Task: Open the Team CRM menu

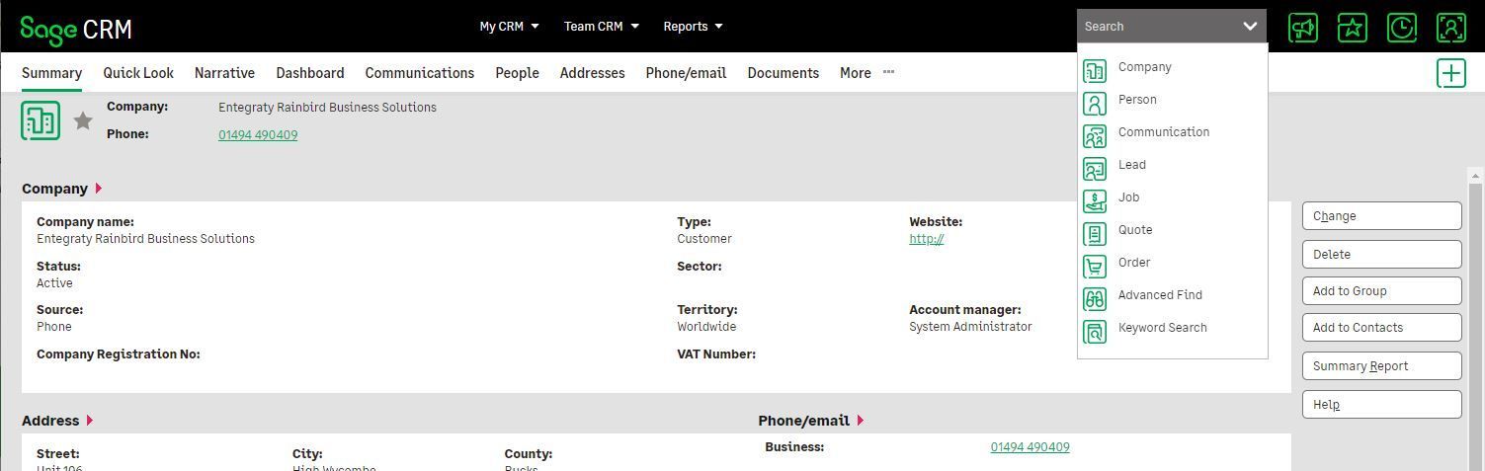Action: pyautogui.click(x=601, y=27)
